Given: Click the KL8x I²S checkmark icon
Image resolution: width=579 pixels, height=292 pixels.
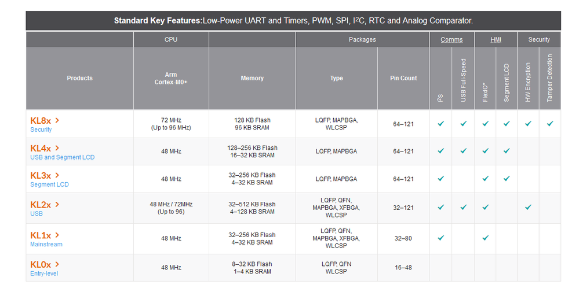Looking at the screenshot, I should point(441,124).
